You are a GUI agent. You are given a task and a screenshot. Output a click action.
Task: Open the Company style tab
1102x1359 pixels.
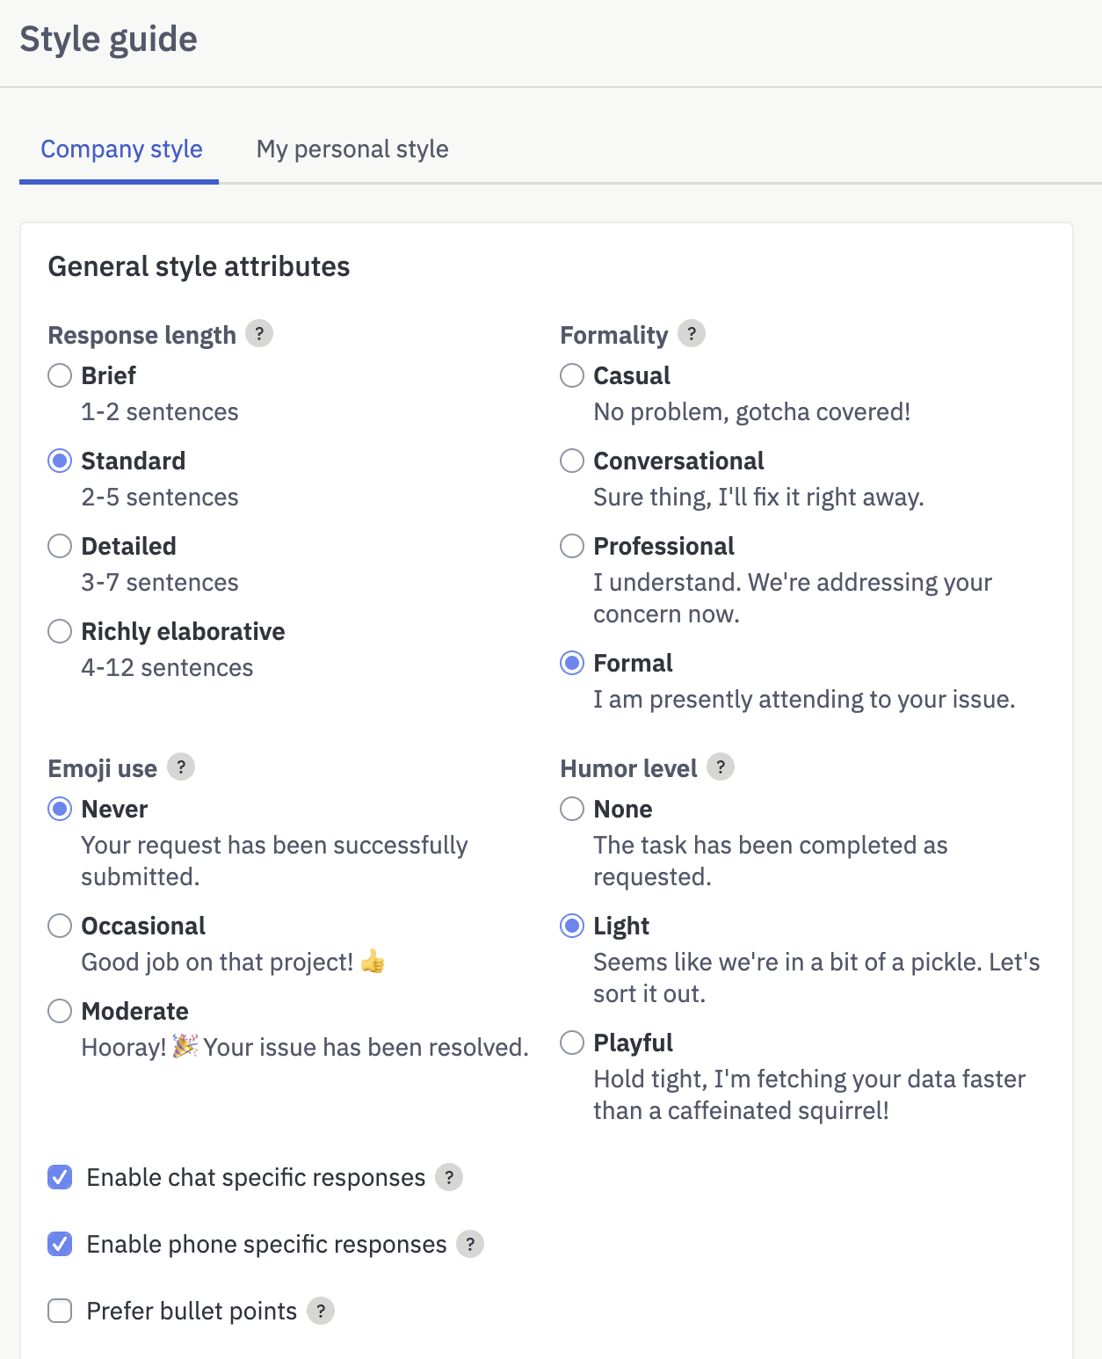(121, 149)
